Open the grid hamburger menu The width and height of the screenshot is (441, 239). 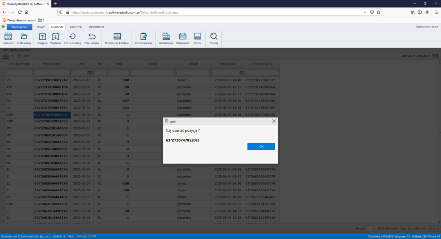pyautogui.click(x=6, y=56)
